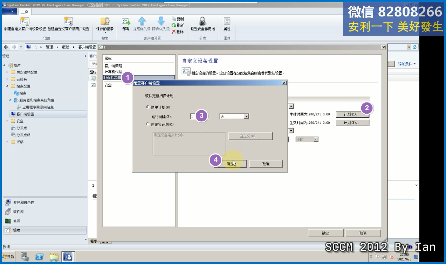Click Create Custom Client Device Settings icon
Viewport: 446px width, 264px height.
pyautogui.click(x=25, y=21)
